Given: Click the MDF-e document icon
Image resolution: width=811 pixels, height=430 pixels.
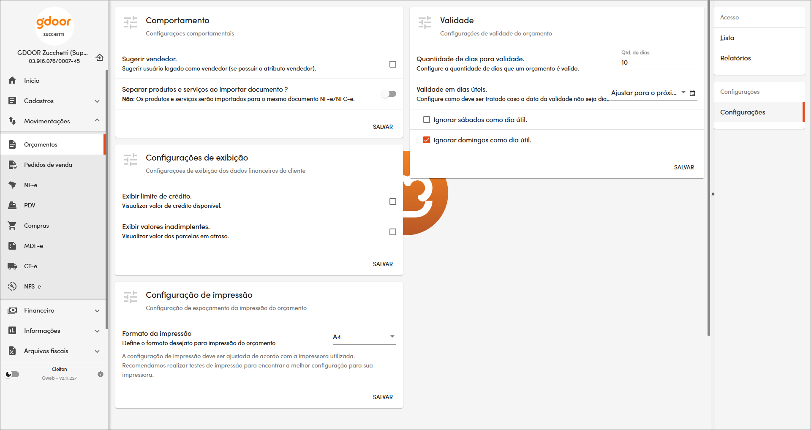Looking at the screenshot, I should coord(12,246).
